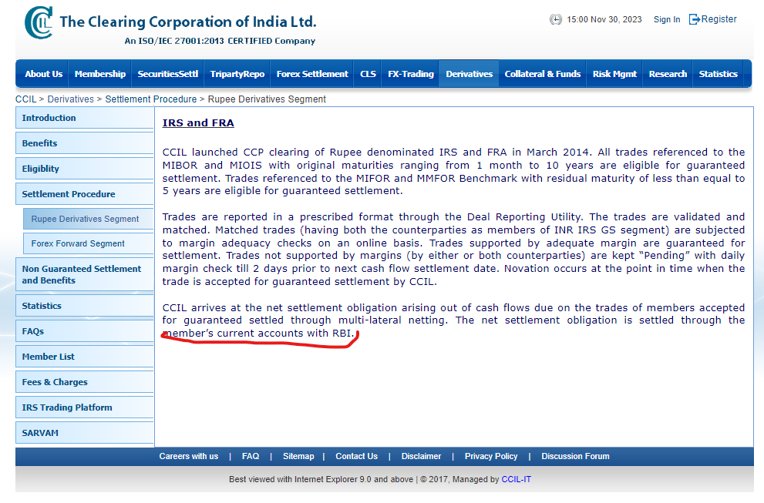Open the SecuritiesSettl menu
Screen dimensions: 764x503
(167, 74)
